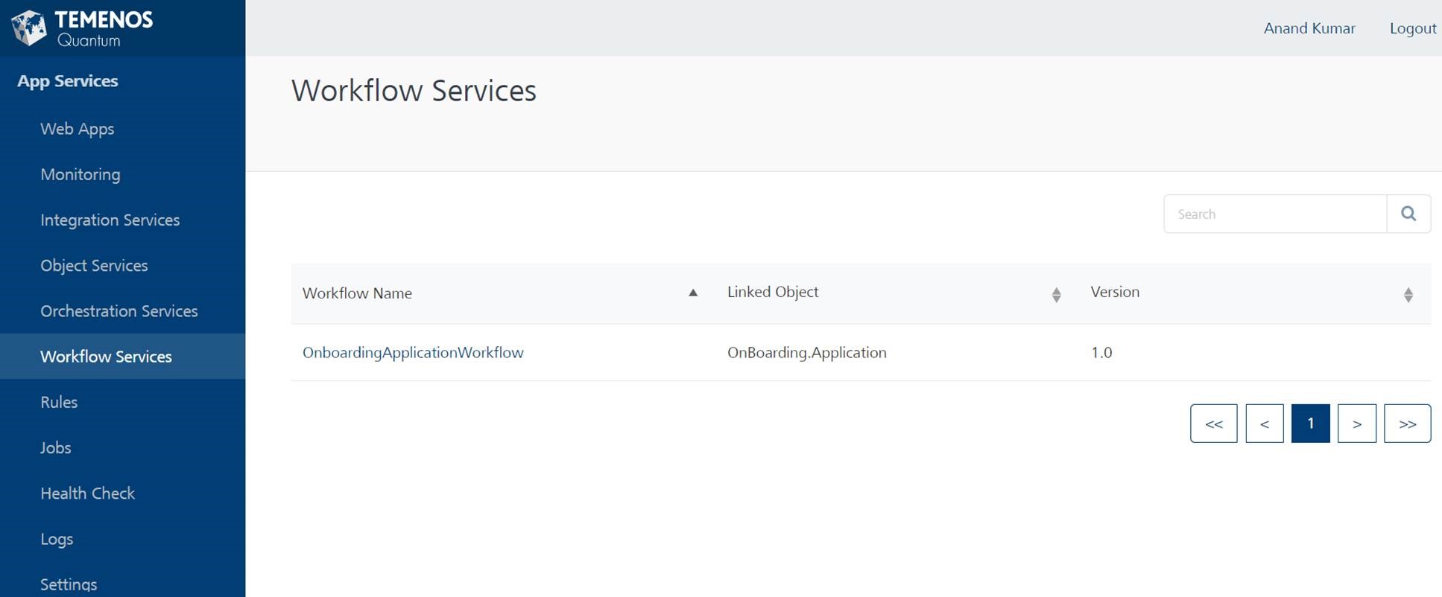Type in the Search field
This screenshot has height=597, width=1442.
pyautogui.click(x=1274, y=214)
